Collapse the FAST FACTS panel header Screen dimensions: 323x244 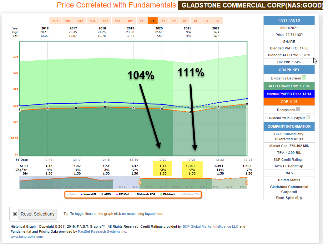(289, 20)
